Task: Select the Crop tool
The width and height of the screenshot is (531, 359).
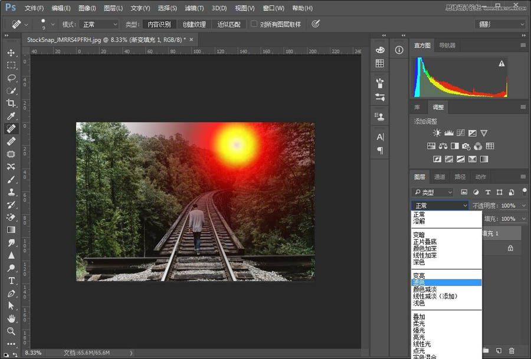Action: [x=11, y=103]
